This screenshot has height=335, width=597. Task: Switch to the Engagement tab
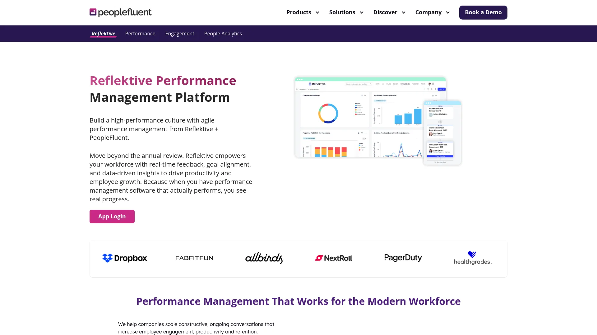click(180, 33)
